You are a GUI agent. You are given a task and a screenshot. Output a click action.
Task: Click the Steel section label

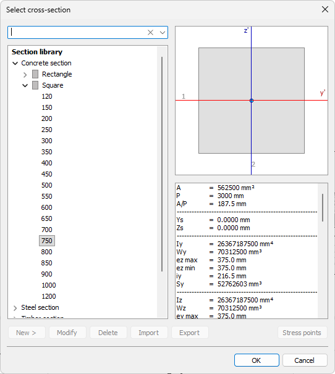pyautogui.click(x=40, y=307)
